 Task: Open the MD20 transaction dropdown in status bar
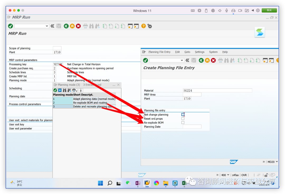pyautogui.click(x=277, y=162)
